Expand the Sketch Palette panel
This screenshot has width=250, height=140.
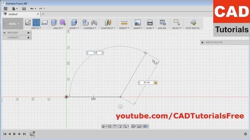click(202, 42)
